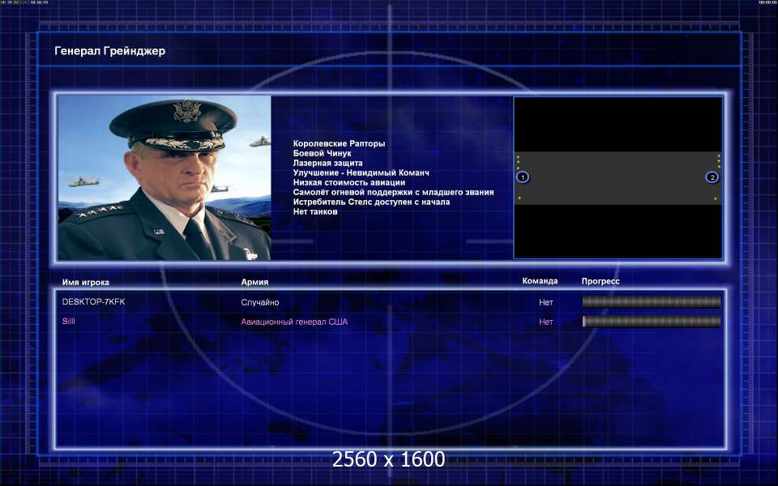Image resolution: width=778 pixels, height=486 pixels.
Task: Open the "Случайно" army field
Action: [260, 302]
